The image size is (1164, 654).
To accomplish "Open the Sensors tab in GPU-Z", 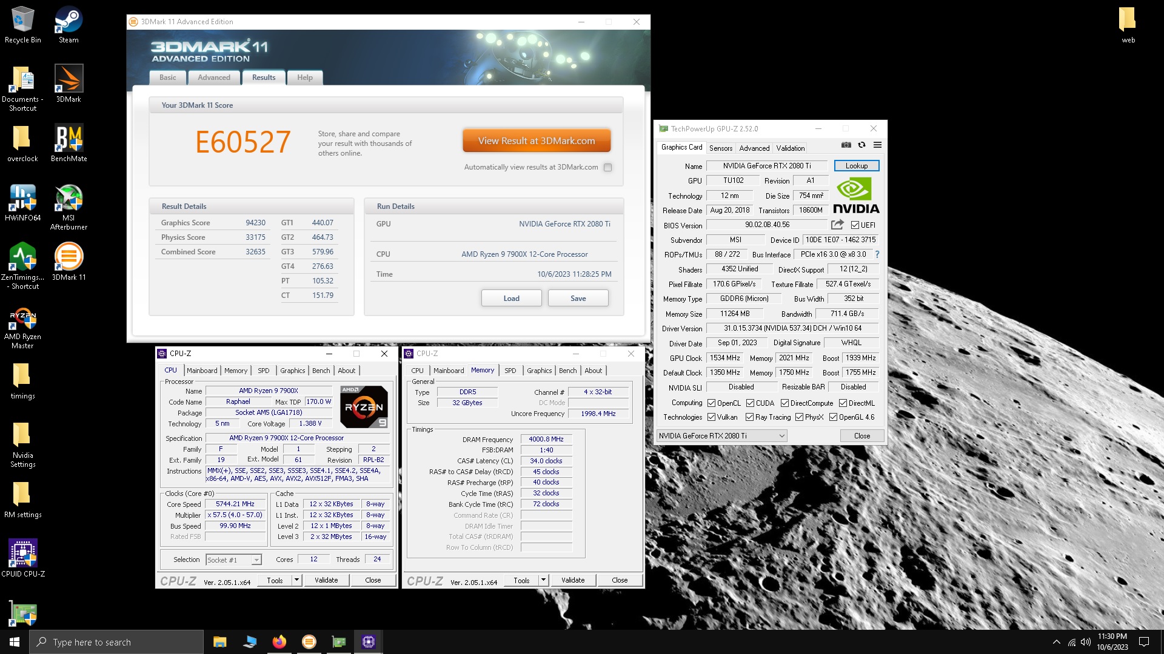I will (x=721, y=148).
